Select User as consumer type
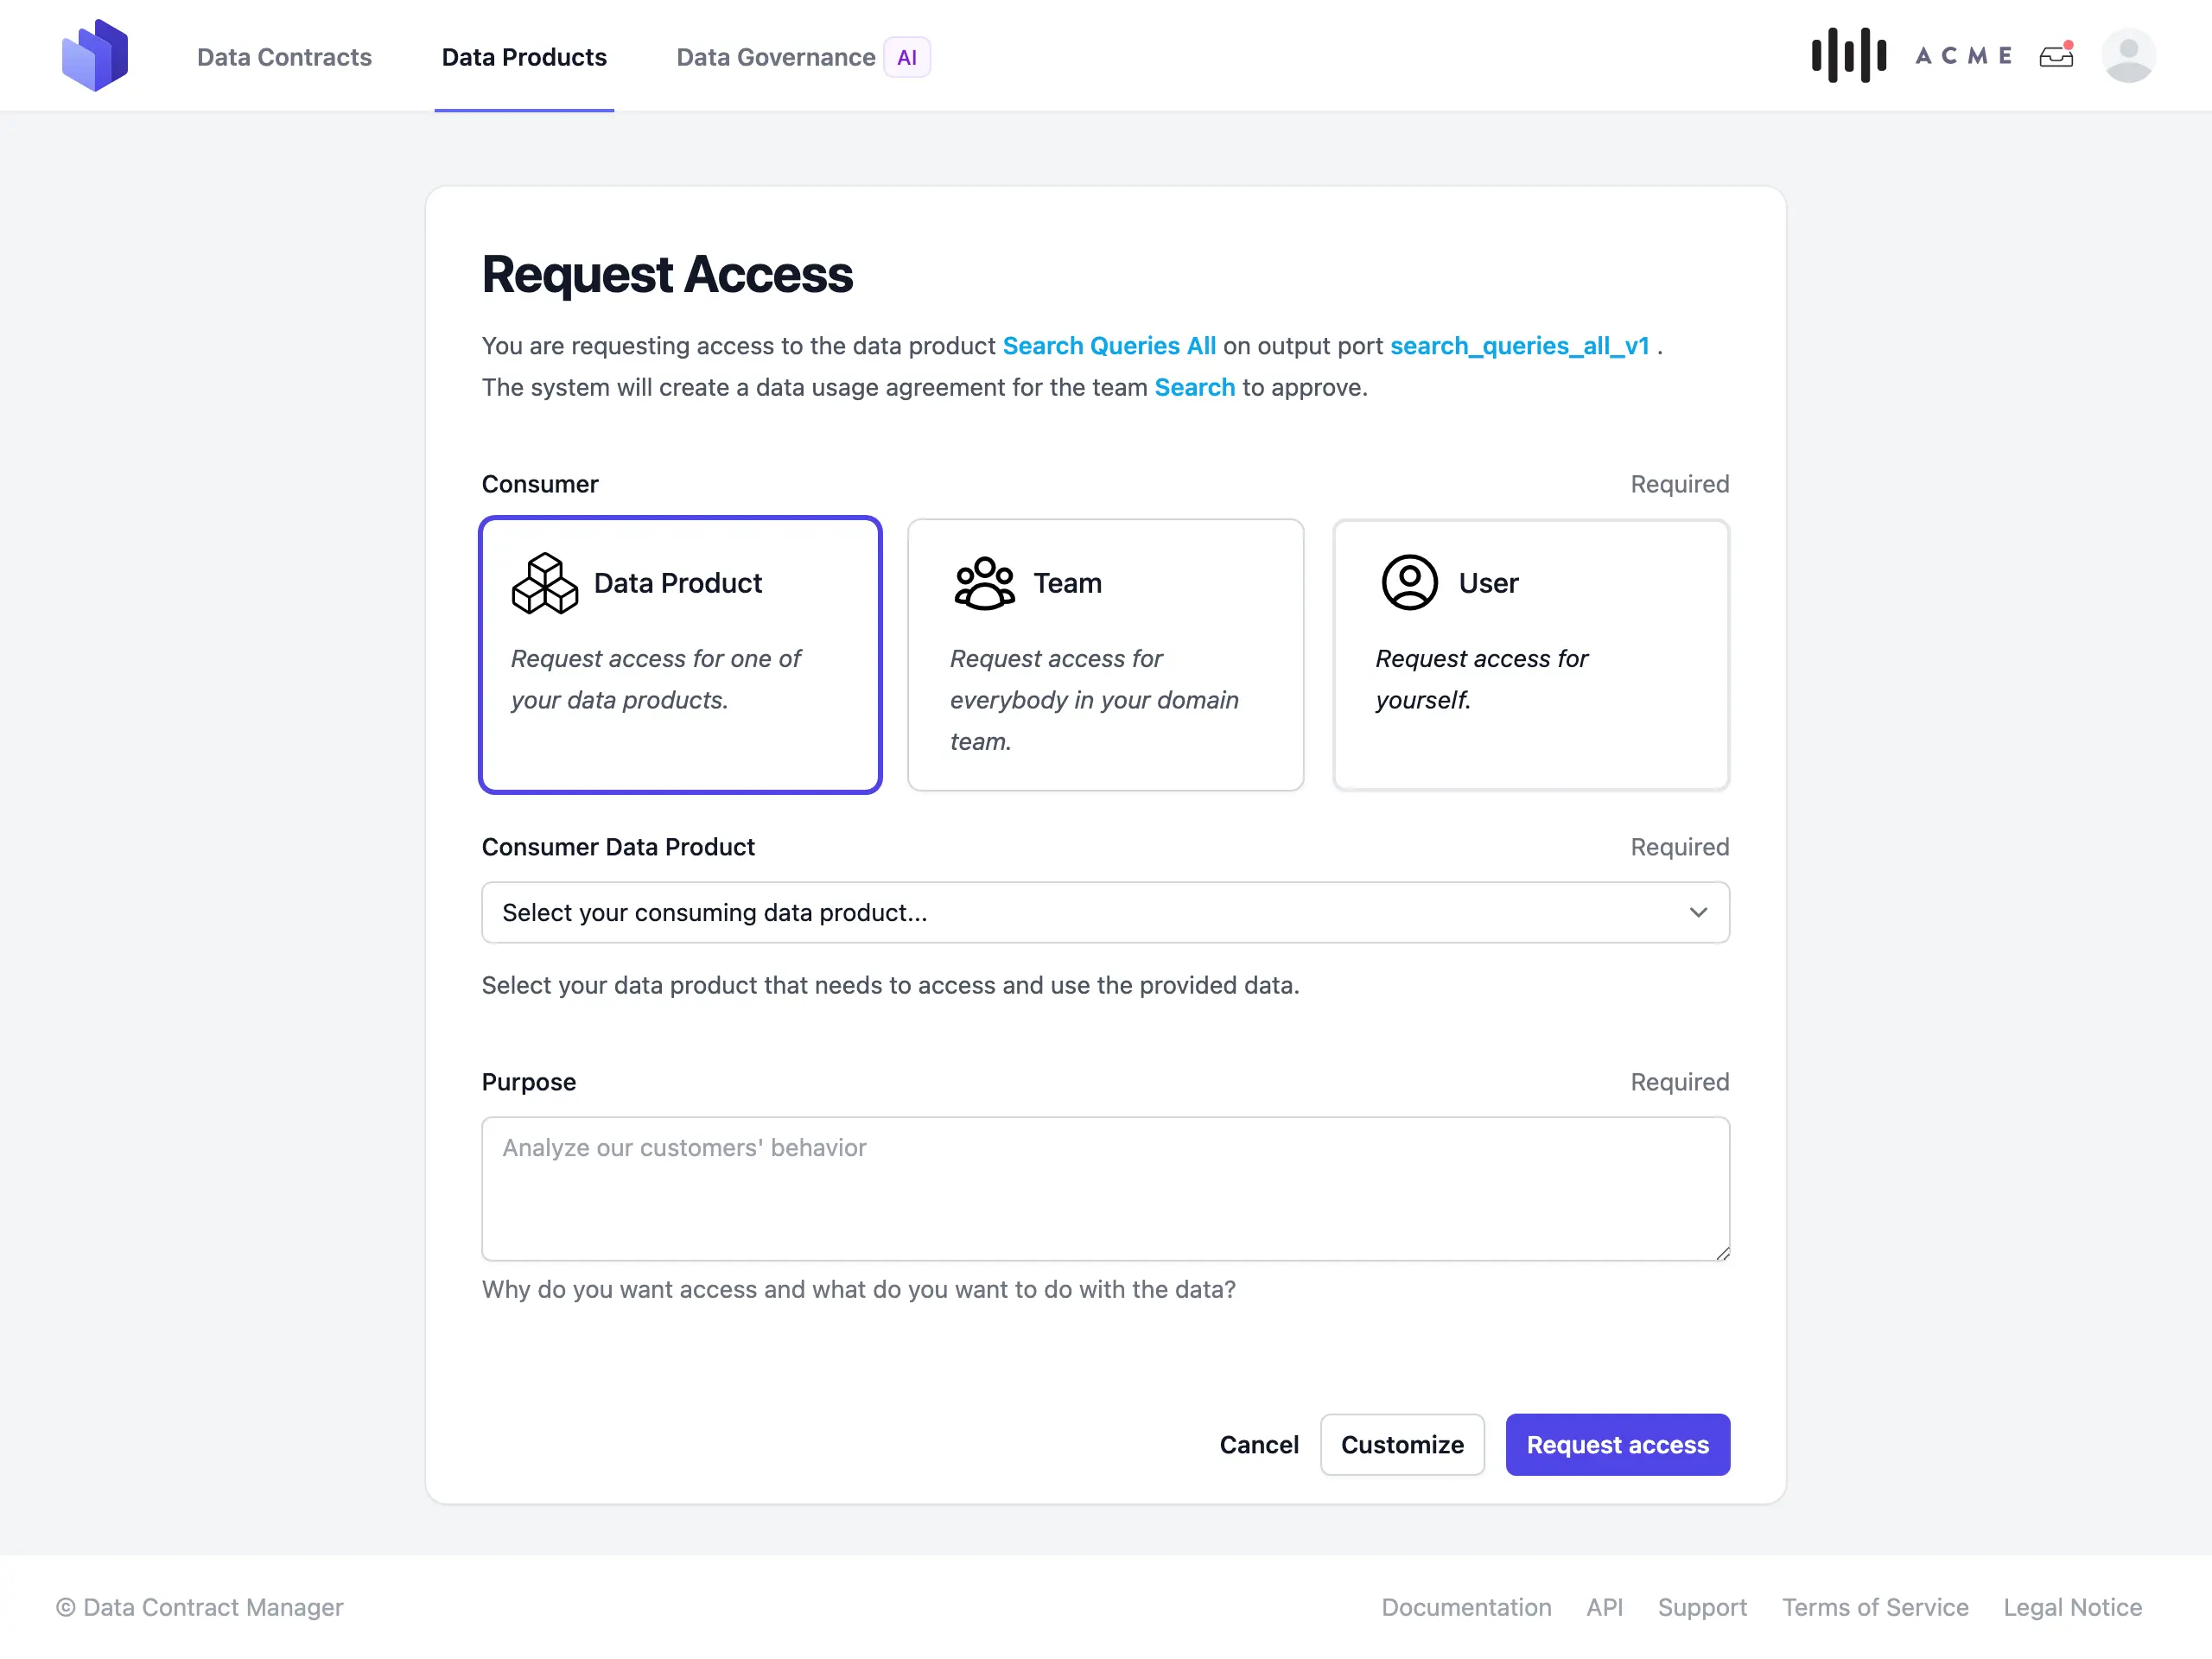 pyautogui.click(x=1530, y=655)
